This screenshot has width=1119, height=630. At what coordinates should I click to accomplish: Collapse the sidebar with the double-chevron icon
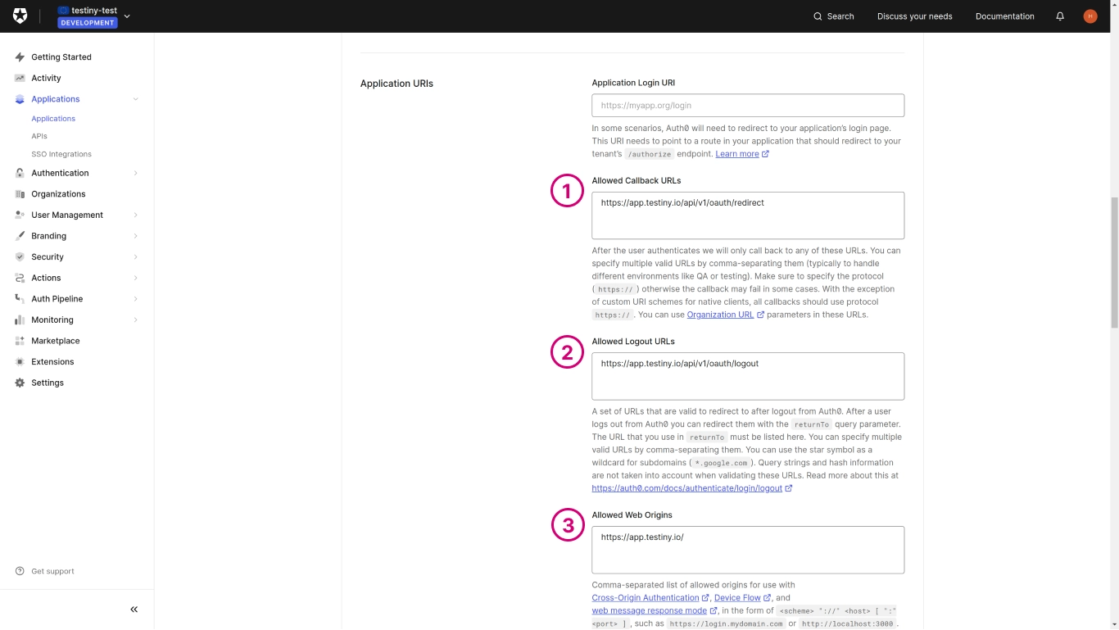(134, 610)
